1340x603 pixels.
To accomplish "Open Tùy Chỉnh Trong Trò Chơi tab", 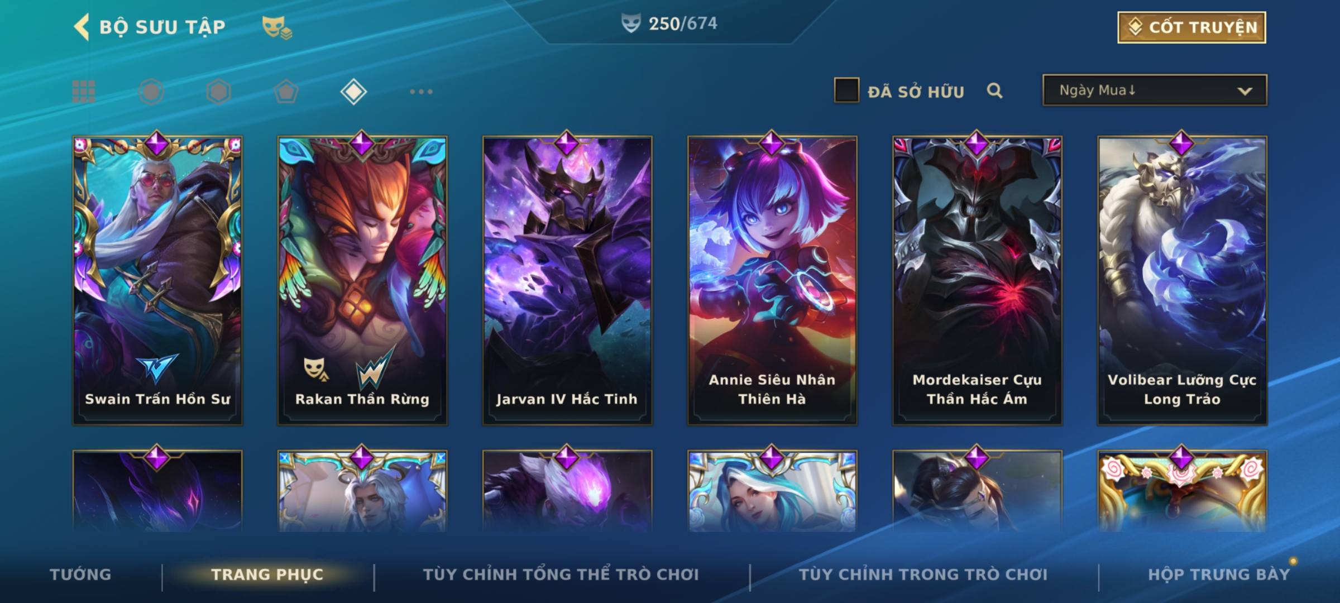I will click(923, 574).
